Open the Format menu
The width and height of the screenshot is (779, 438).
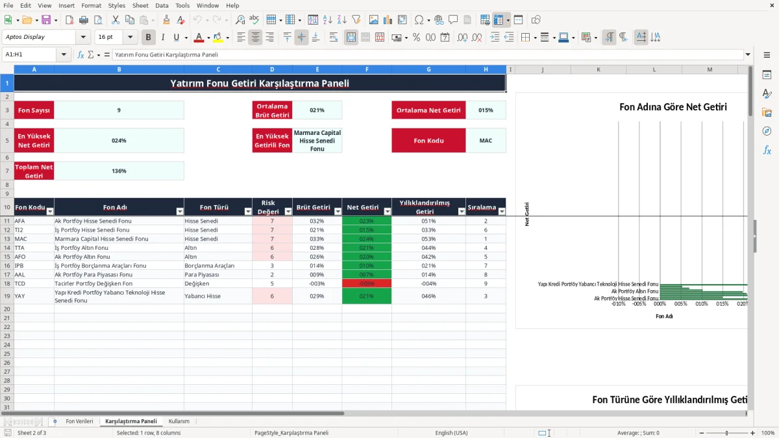point(92,5)
